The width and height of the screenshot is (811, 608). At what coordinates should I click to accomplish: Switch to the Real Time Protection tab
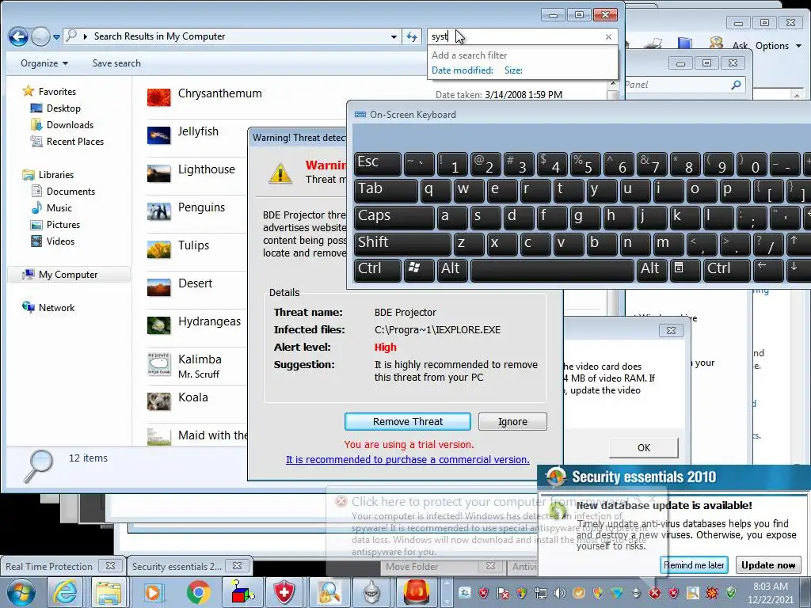click(x=63, y=566)
